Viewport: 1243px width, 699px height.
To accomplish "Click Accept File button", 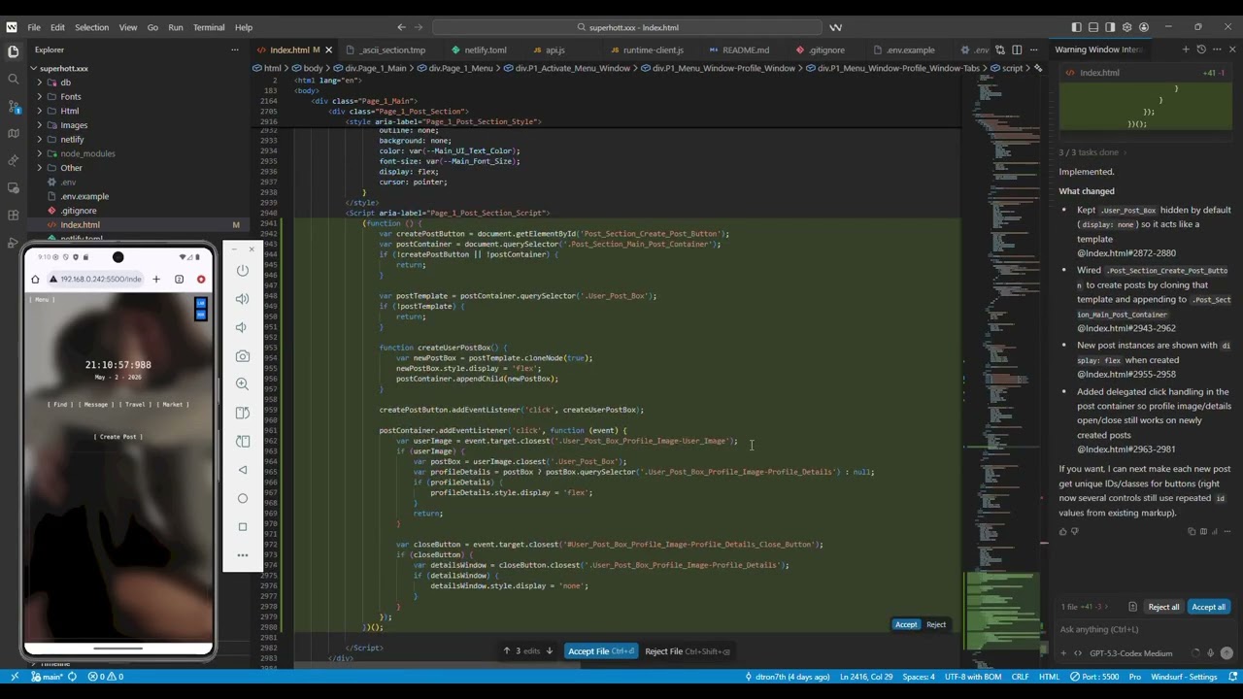I will coord(600,651).
